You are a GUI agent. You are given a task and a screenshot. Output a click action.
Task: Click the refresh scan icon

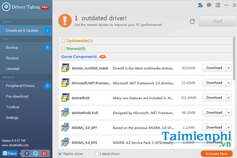pyautogui.click(x=192, y=21)
